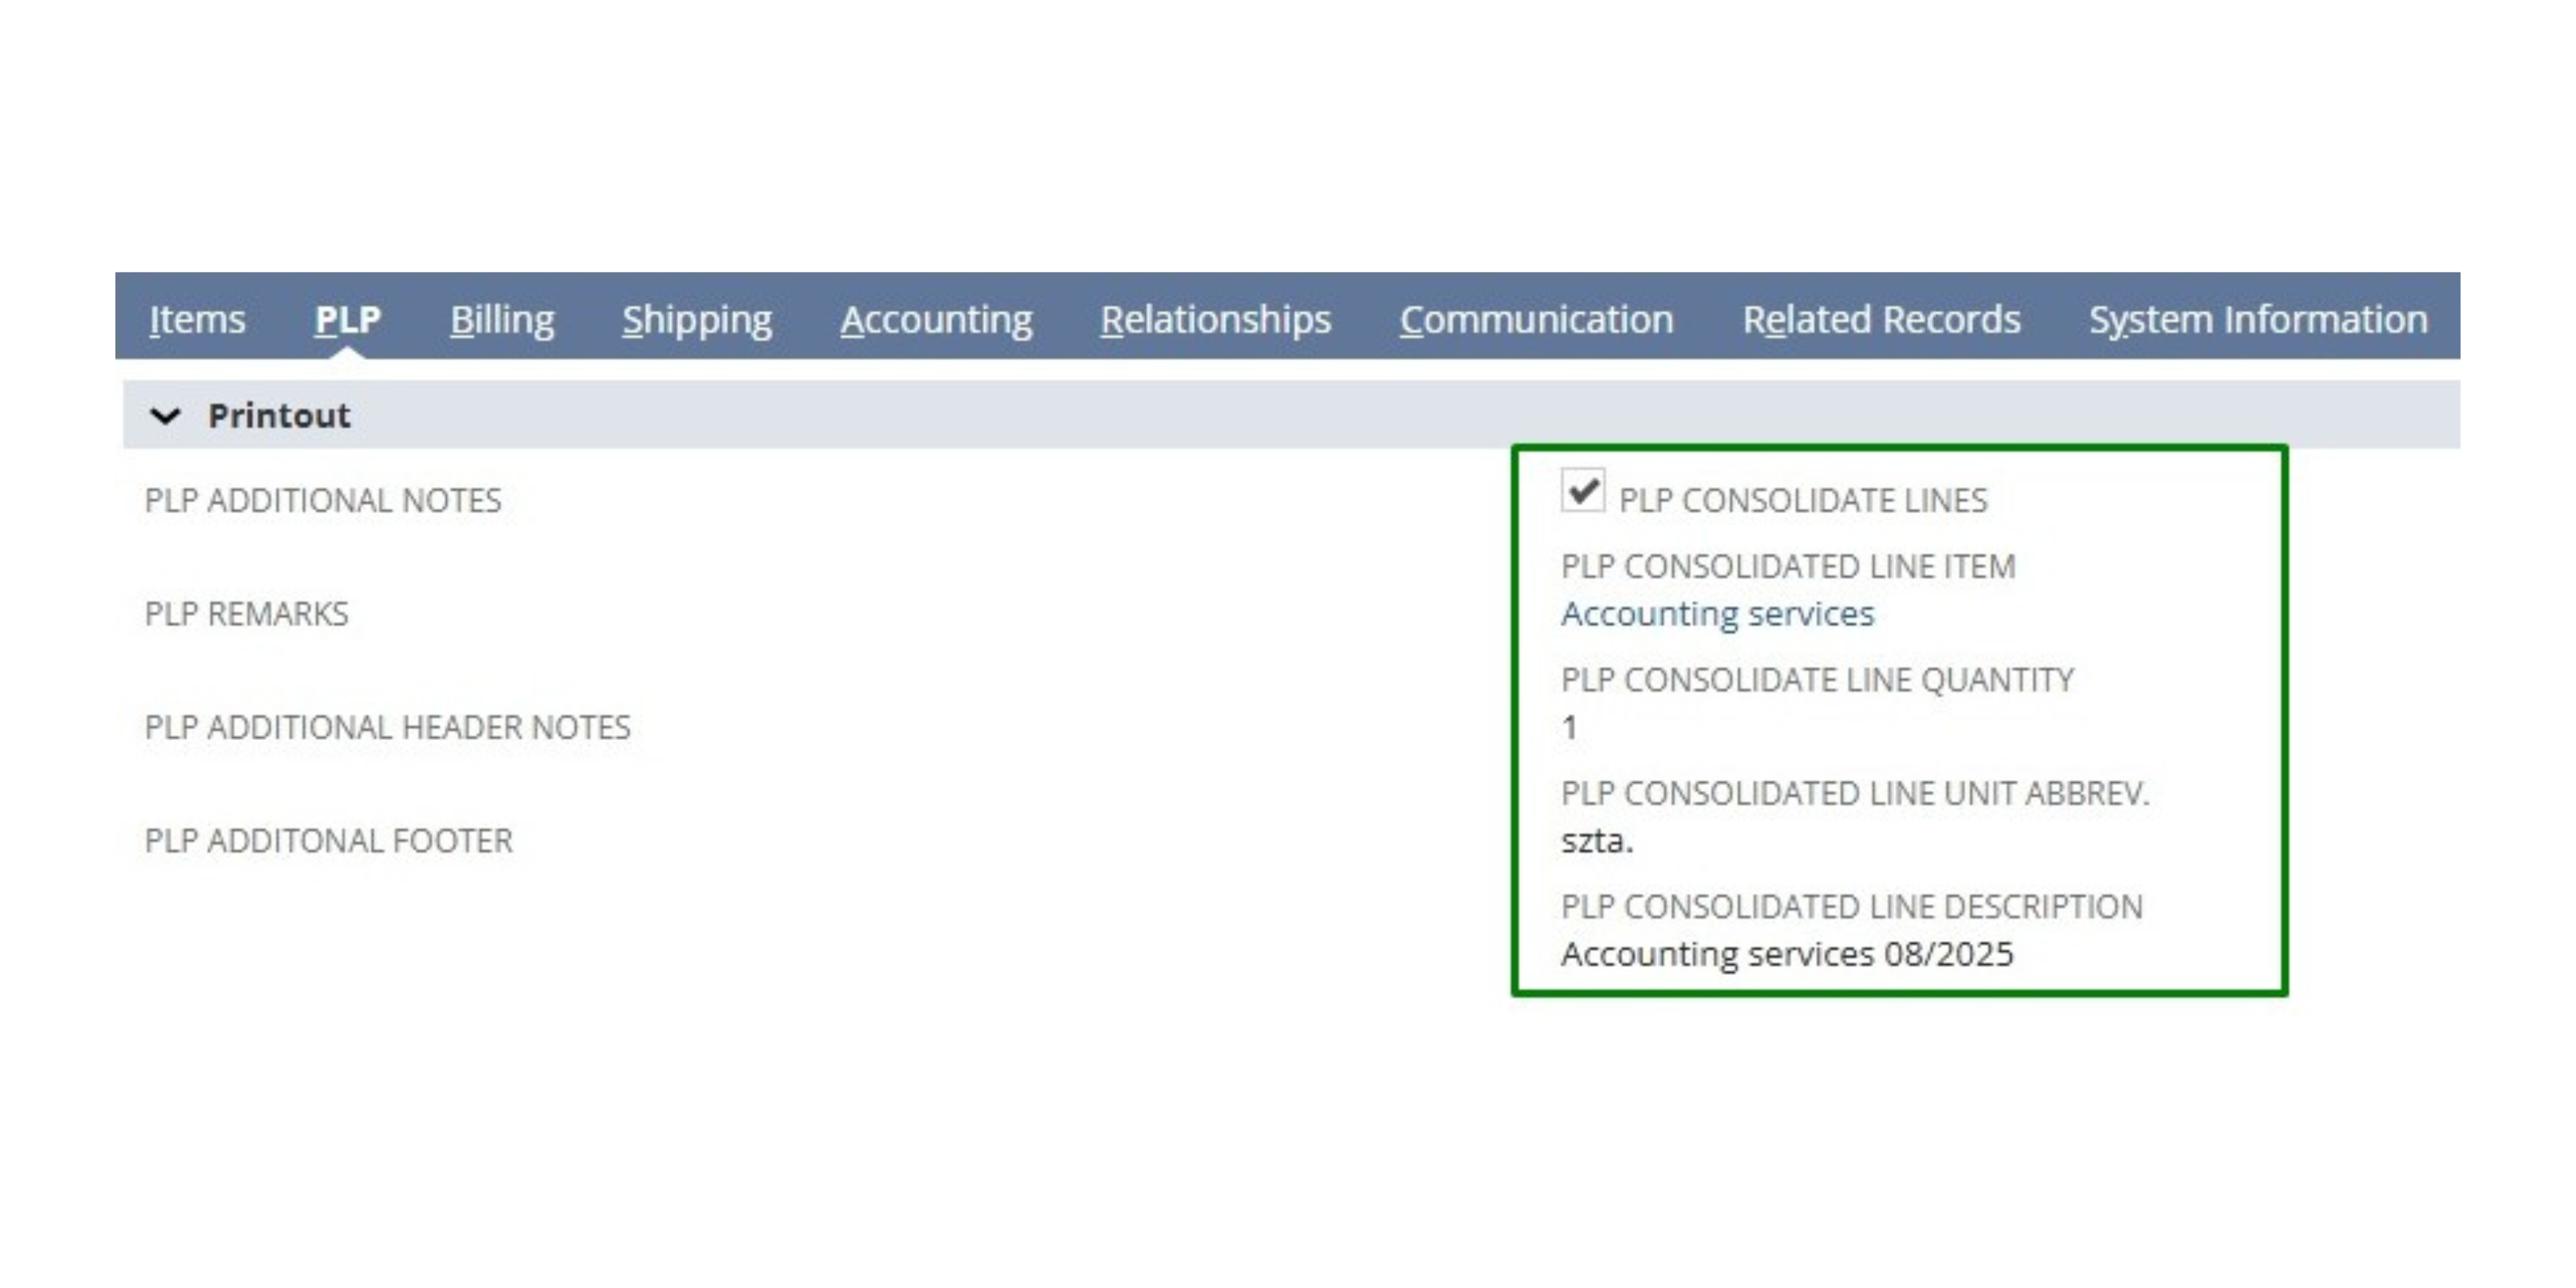Select the PLP tab
The width and height of the screenshot is (2576, 1288).
[x=347, y=320]
